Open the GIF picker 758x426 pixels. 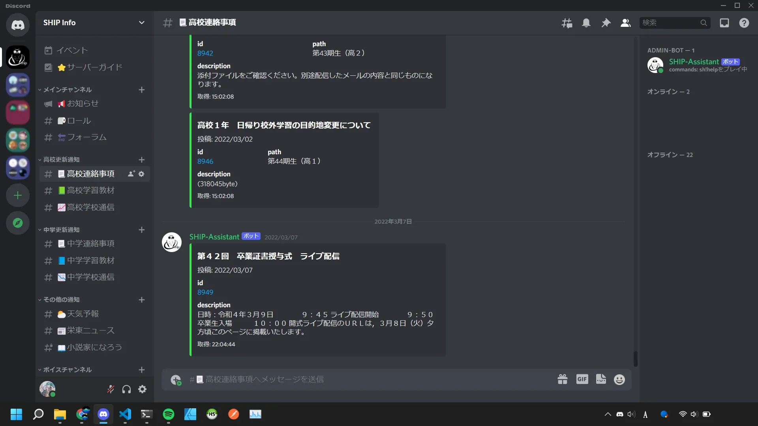pos(582,379)
